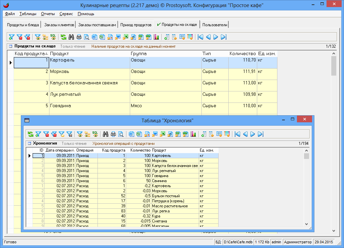Go to first record using main toolbar

pyautogui.click(x=201, y=37)
